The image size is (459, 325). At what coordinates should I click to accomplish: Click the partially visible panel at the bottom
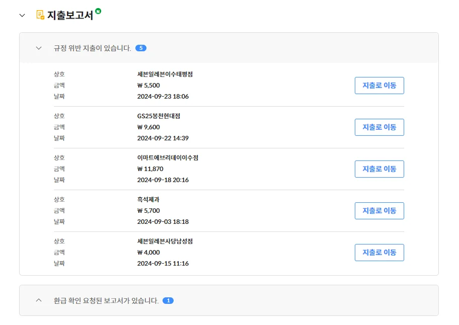point(229,322)
